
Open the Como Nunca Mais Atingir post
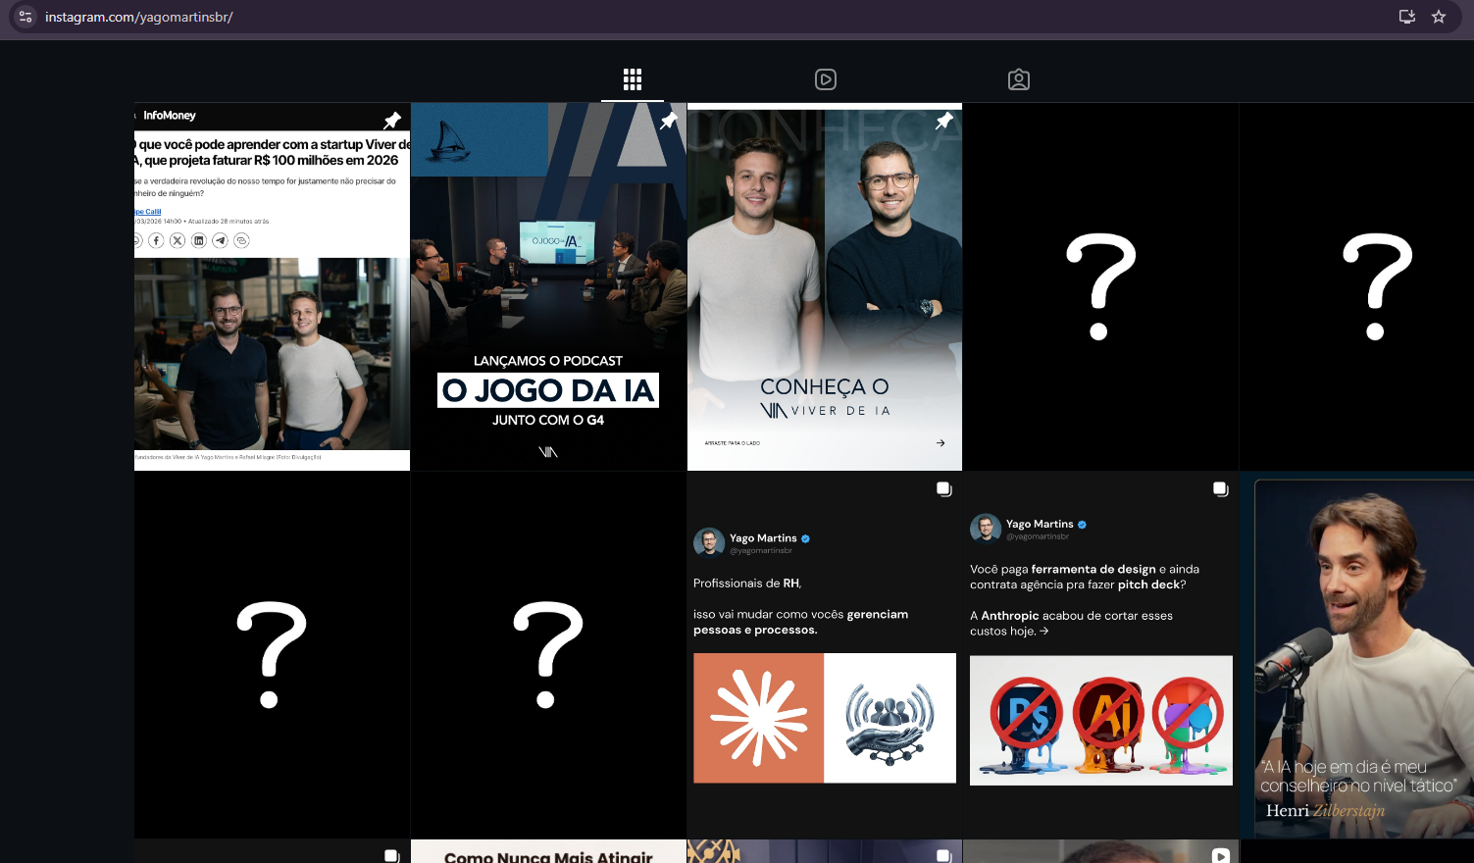[548, 852]
